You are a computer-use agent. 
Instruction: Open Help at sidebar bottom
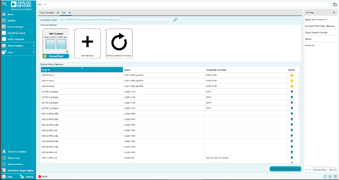click(7, 177)
